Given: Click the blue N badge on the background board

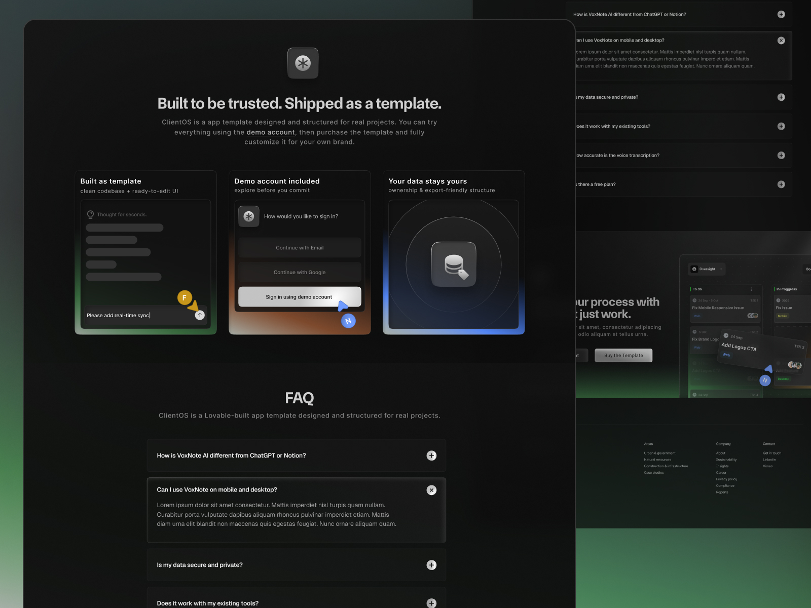Looking at the screenshot, I should click(765, 380).
